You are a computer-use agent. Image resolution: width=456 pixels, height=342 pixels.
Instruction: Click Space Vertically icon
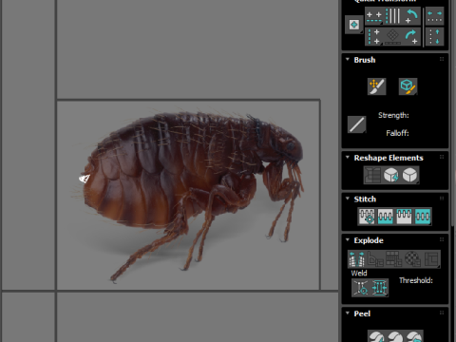[x=434, y=36]
